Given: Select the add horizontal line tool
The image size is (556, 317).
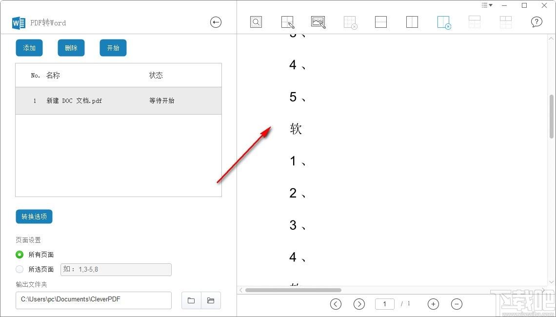Looking at the screenshot, I should pos(381,22).
